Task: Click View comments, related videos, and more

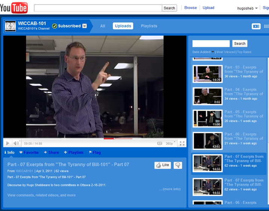Action: coord(41,195)
